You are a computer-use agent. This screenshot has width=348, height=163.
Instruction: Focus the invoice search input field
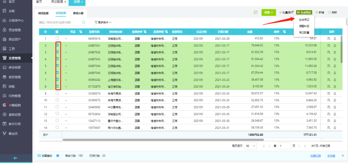(60, 22)
